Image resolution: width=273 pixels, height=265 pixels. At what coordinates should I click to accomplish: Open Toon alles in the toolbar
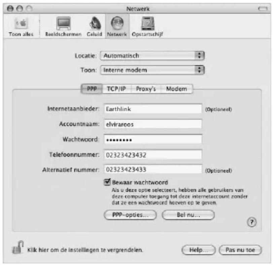pos(21,27)
